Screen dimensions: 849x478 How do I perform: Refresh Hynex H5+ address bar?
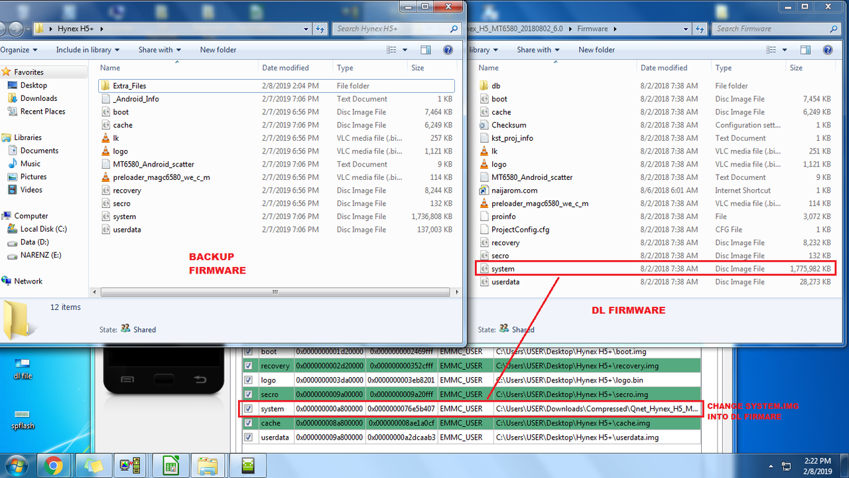point(320,29)
